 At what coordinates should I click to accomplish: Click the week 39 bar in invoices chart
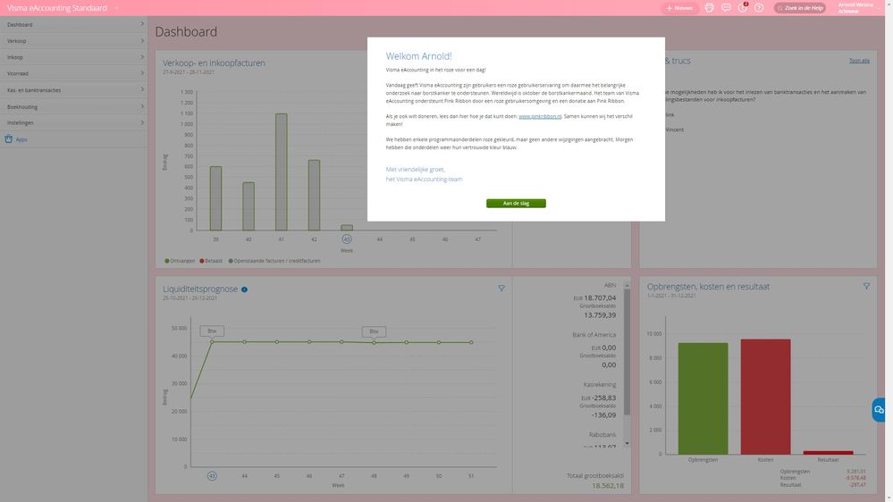(x=215, y=198)
